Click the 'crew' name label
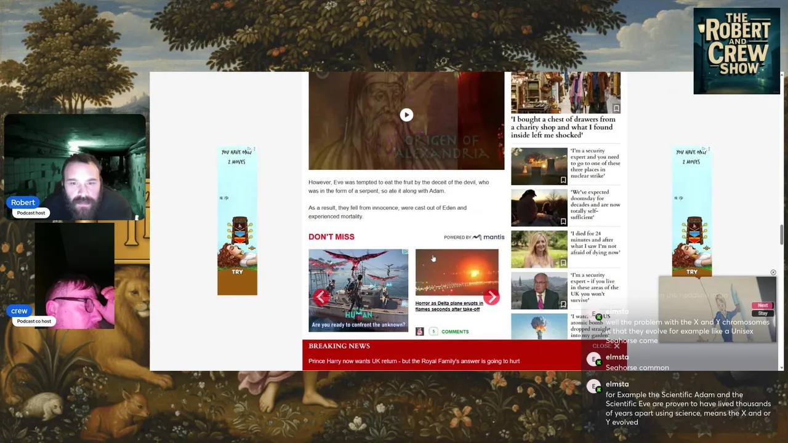Image resolution: width=788 pixels, height=443 pixels. (19, 311)
